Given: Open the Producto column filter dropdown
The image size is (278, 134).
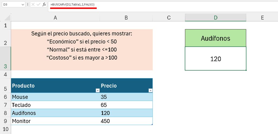Looking at the screenshot, I should click(97, 91).
